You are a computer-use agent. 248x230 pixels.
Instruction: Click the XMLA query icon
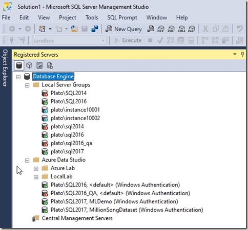[181, 29]
